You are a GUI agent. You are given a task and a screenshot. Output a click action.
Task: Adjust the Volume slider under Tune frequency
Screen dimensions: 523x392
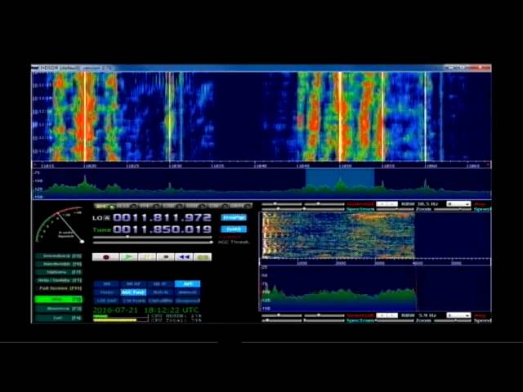point(153,237)
